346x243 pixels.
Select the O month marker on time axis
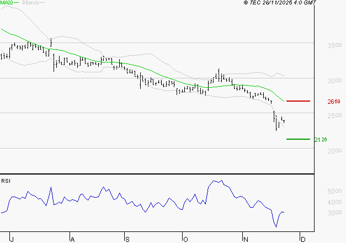click(186, 239)
